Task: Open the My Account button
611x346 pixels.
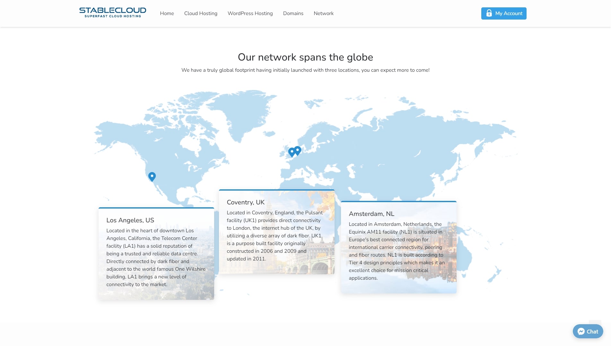Action: [504, 13]
